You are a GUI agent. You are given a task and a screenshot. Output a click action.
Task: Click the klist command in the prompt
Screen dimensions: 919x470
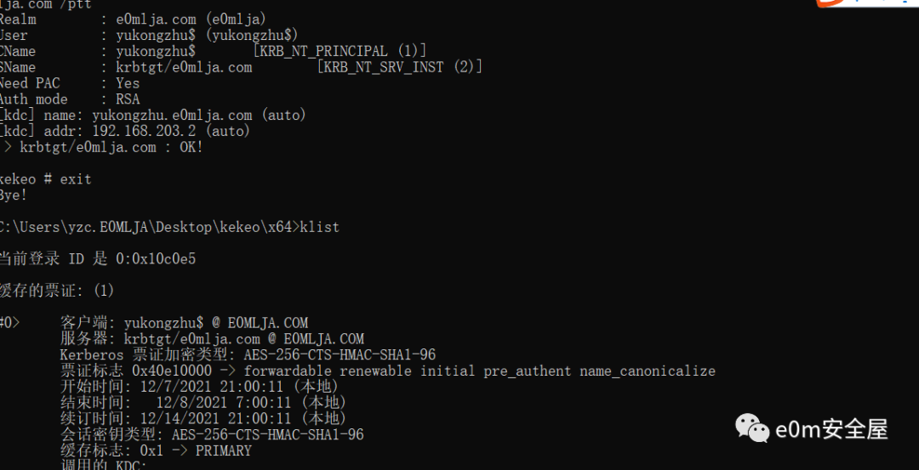pyautogui.click(x=319, y=227)
